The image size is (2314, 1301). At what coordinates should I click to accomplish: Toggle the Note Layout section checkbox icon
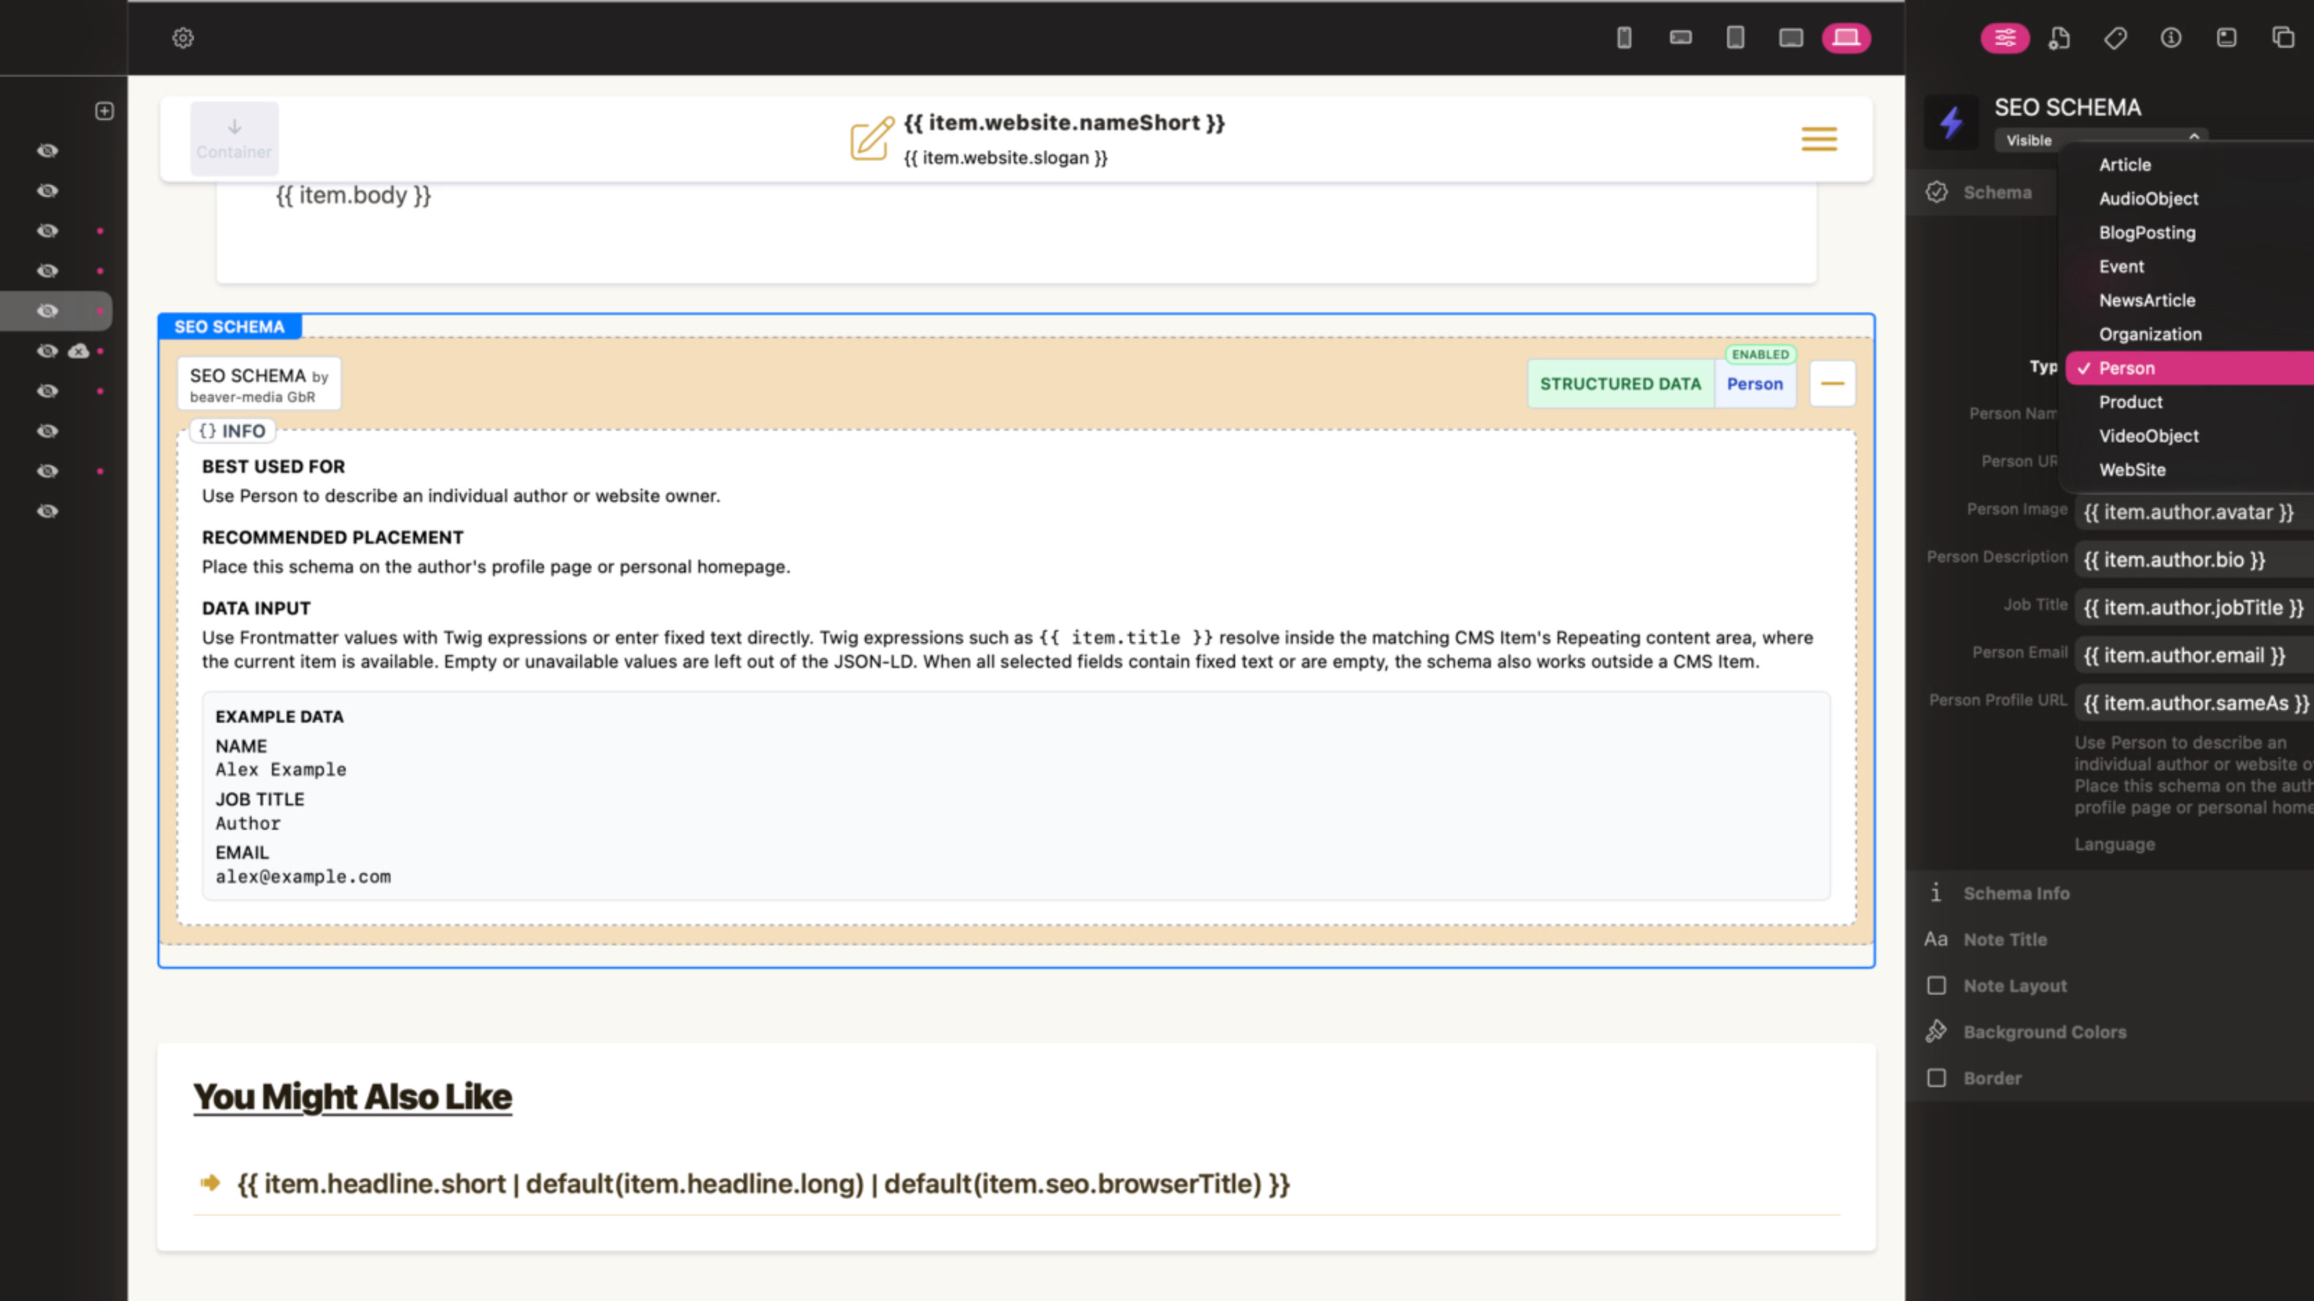(x=1937, y=986)
